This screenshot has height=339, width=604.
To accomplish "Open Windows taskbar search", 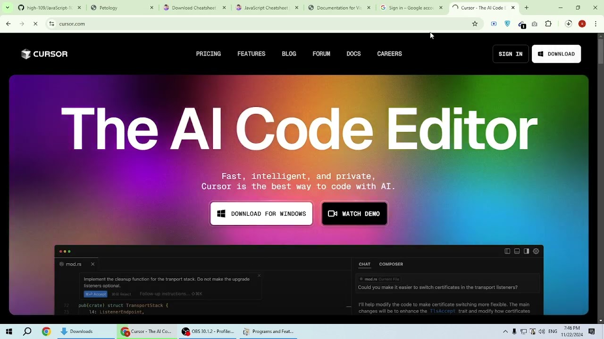I will click(27, 331).
